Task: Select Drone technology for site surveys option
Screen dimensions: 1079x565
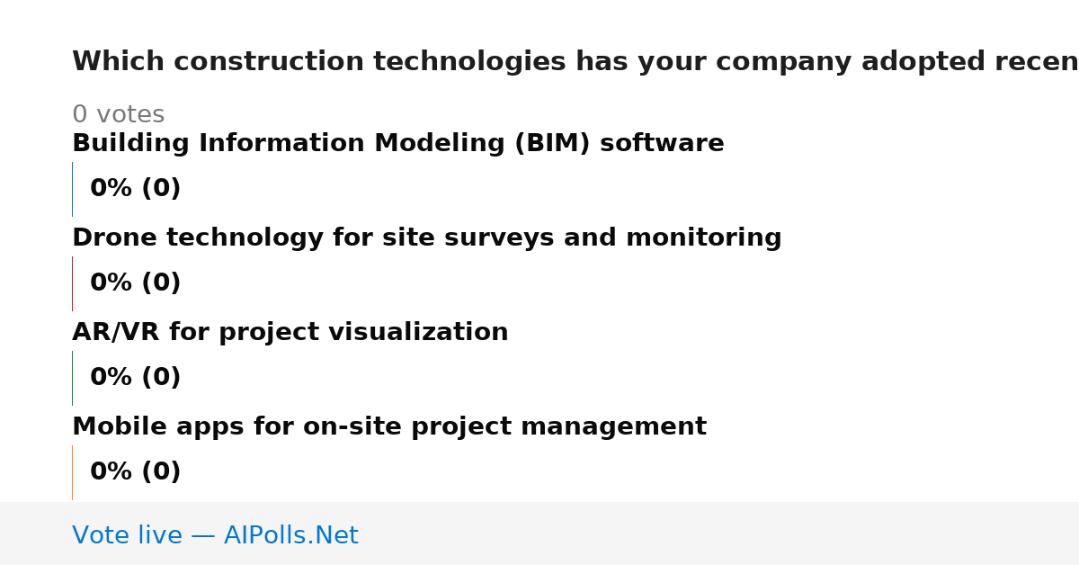Action: (427, 238)
